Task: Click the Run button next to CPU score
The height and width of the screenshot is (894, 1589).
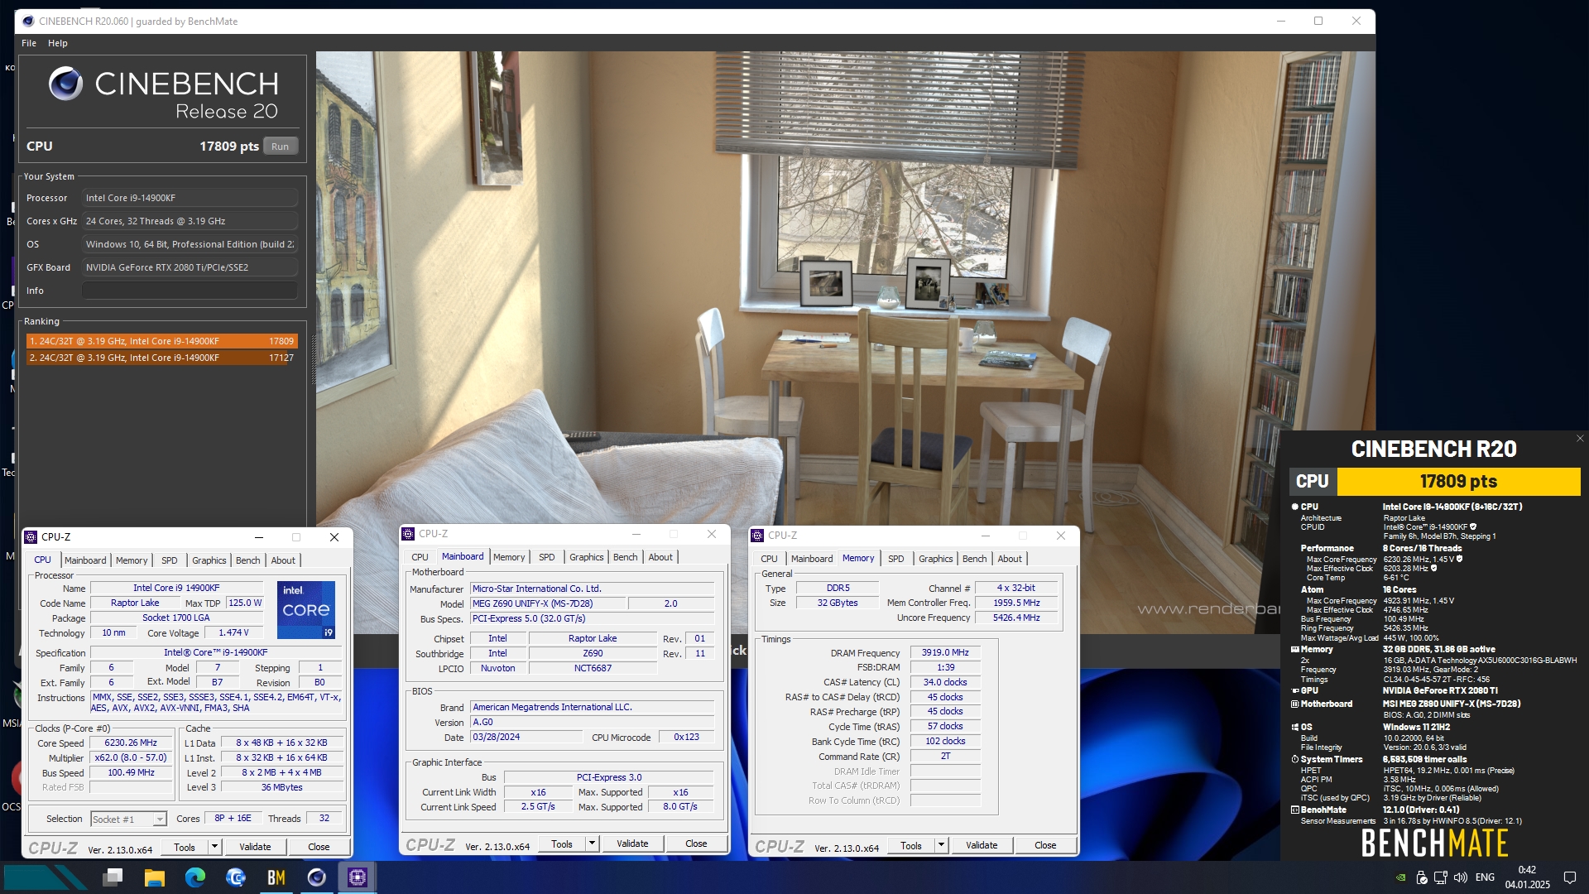Action: 281,147
